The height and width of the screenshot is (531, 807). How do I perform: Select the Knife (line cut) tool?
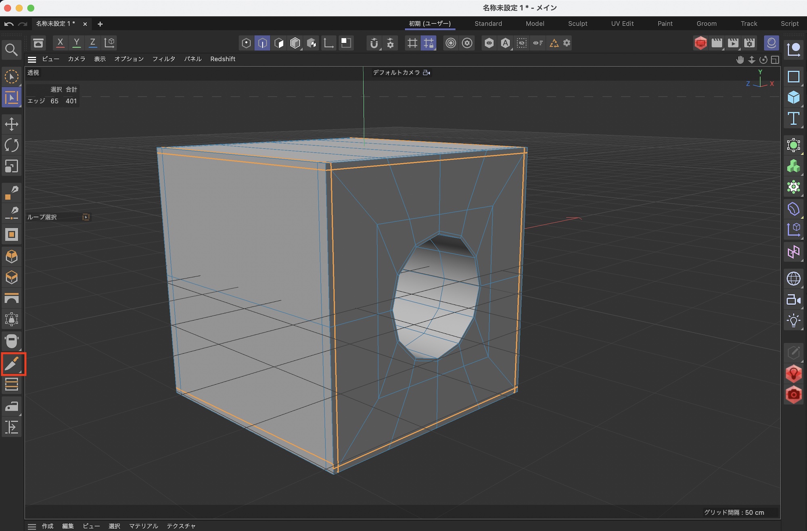pos(12,364)
